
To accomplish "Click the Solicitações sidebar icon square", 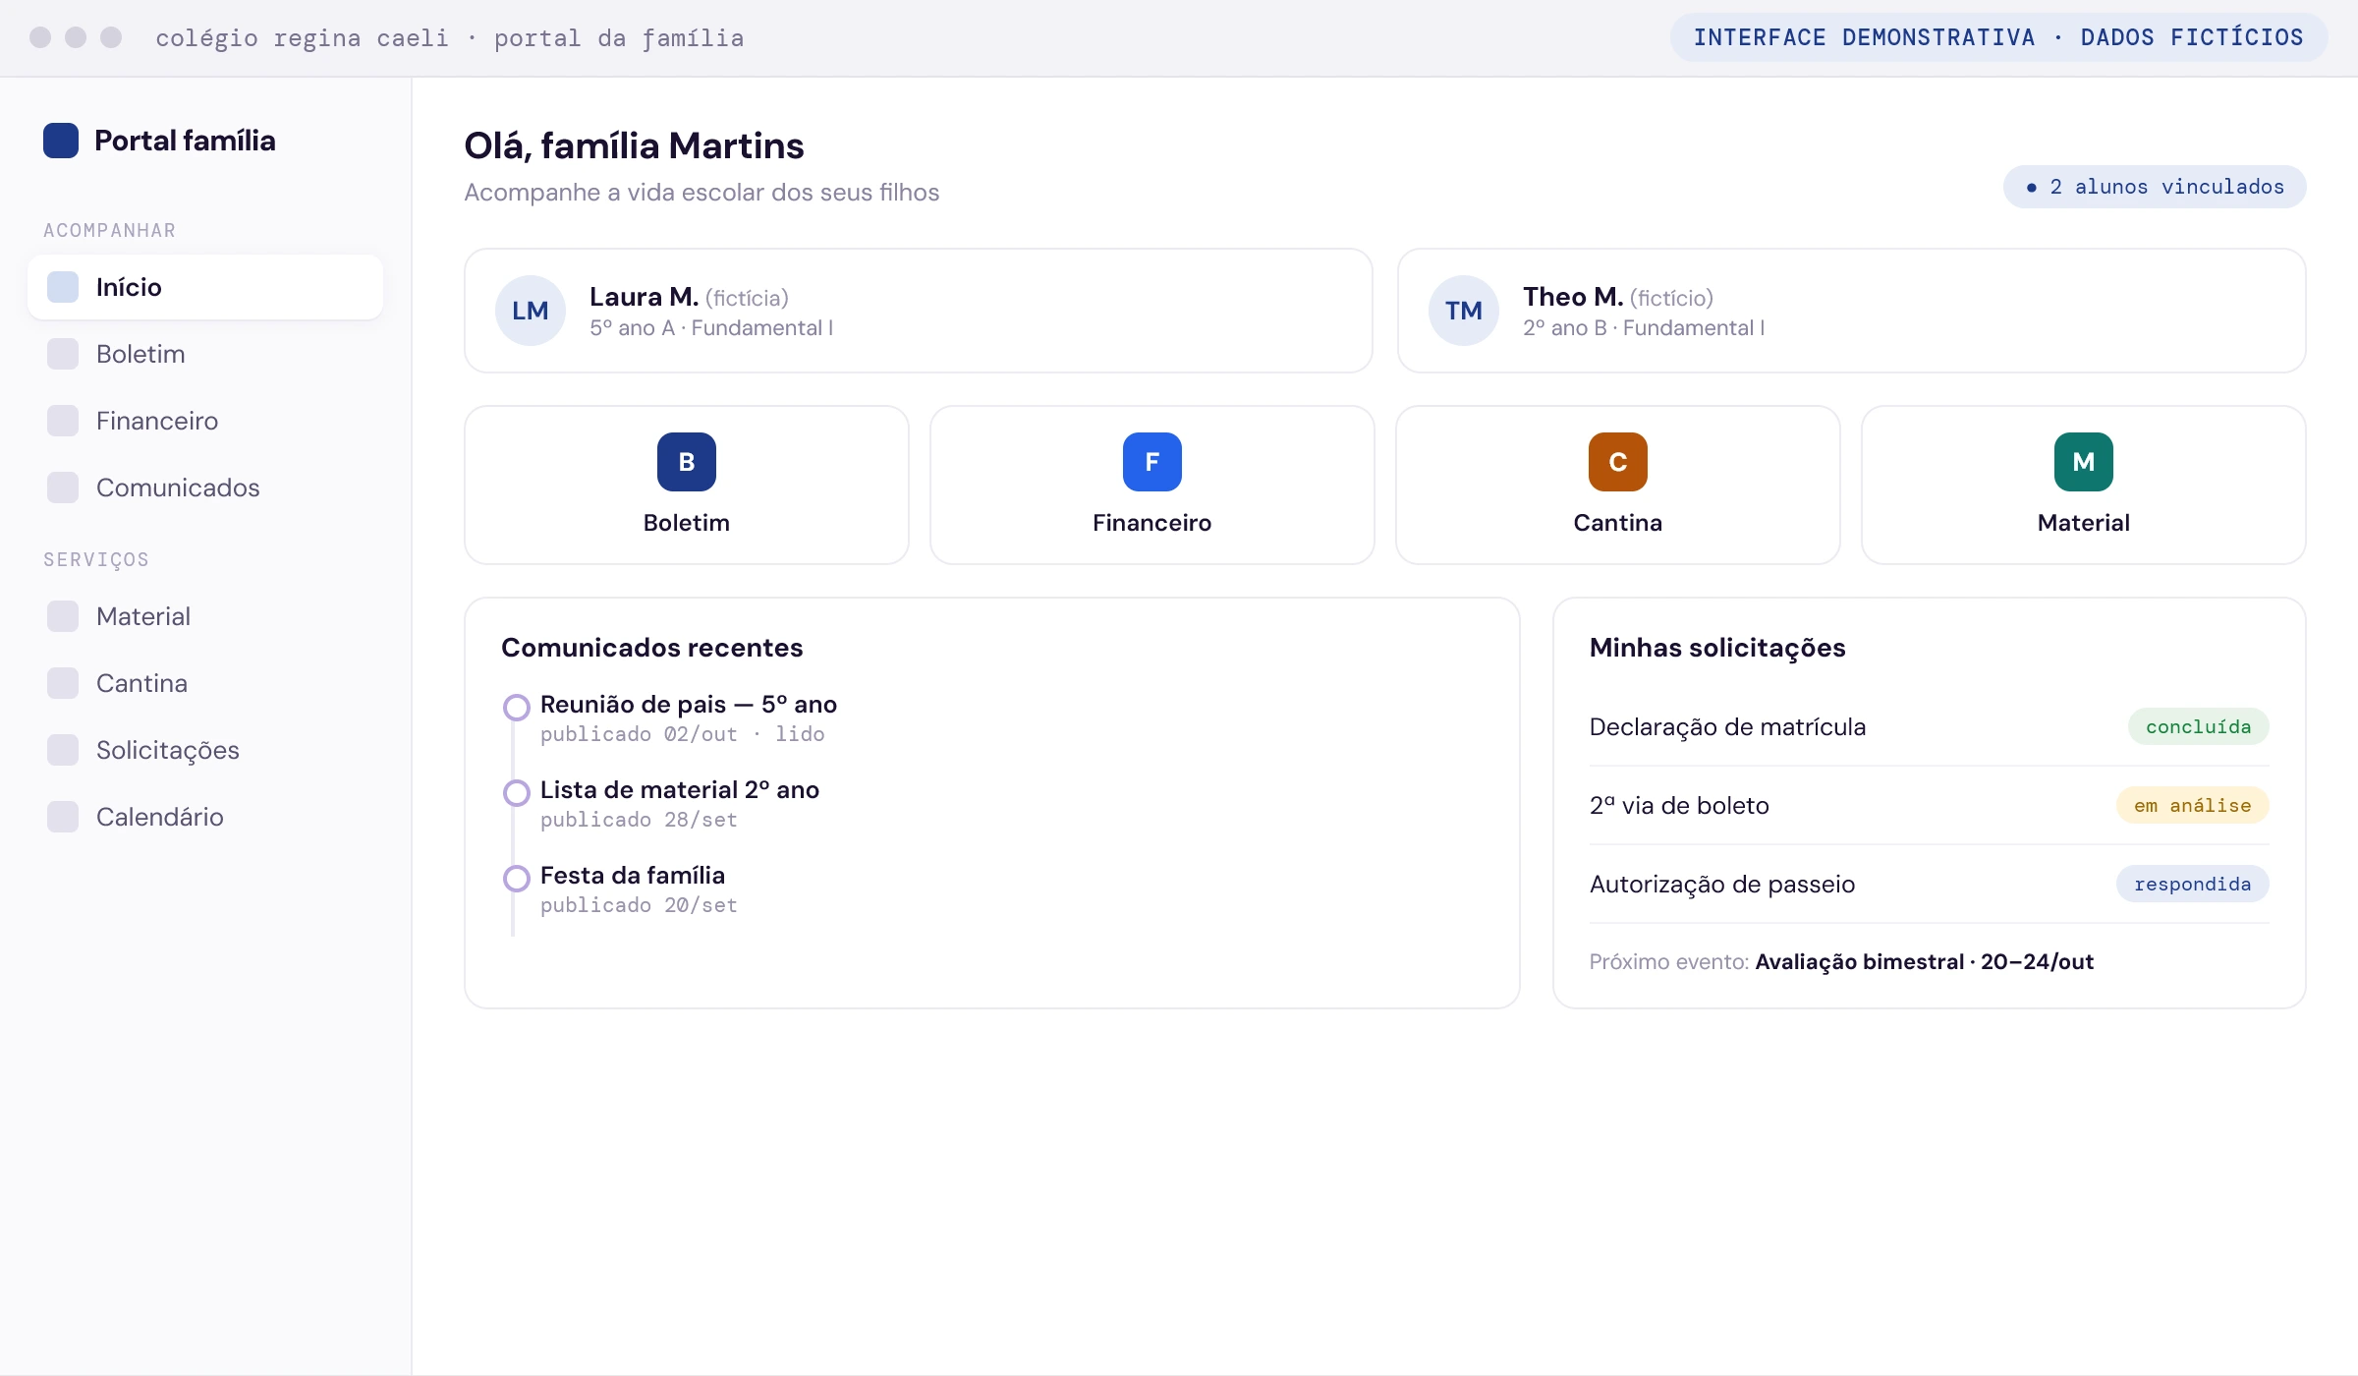I will point(63,750).
